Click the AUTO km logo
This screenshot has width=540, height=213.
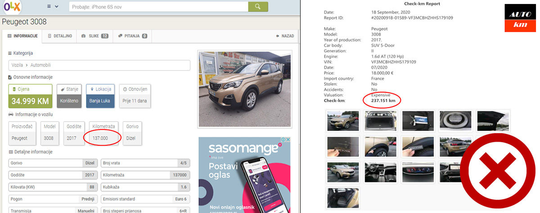coord(520,19)
